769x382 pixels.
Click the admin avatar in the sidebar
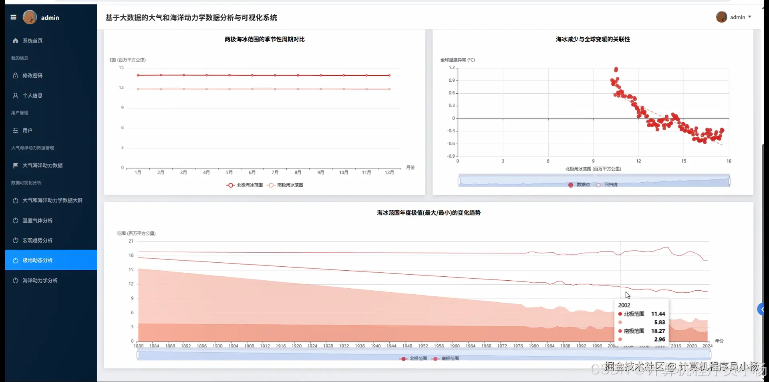30,17
